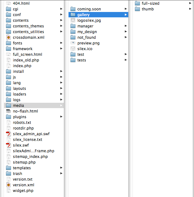Click the silex_admin_api.swf Flash file icon
194x197 pixels.
tap(8, 134)
